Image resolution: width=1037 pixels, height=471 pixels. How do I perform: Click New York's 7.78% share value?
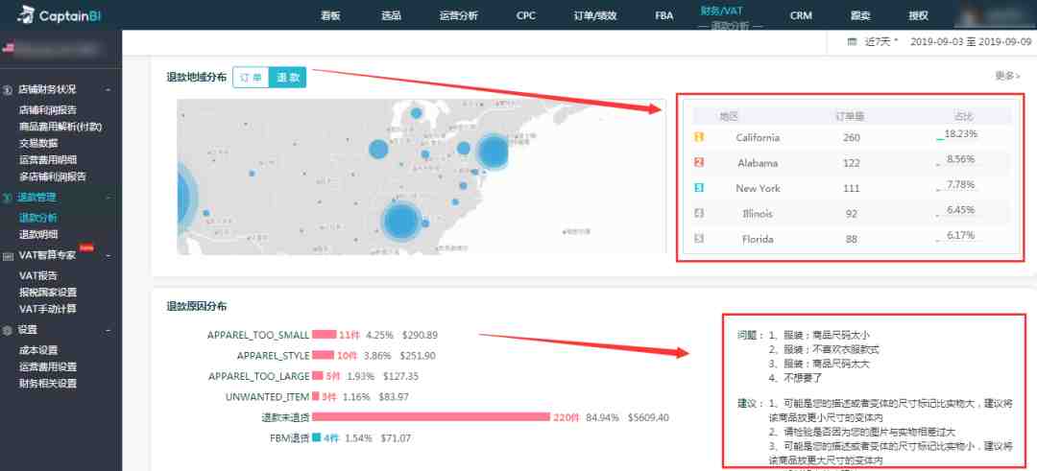(961, 185)
